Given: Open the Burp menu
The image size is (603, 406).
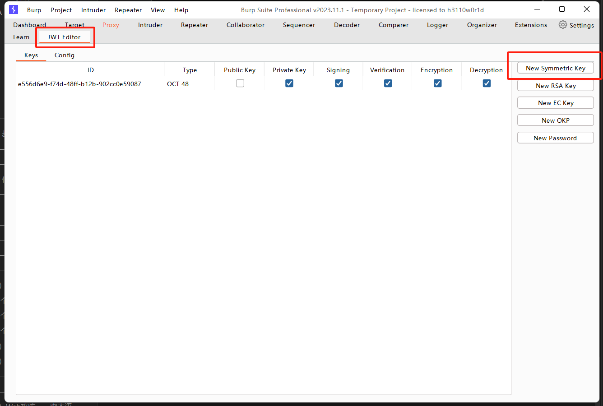Looking at the screenshot, I should click(x=34, y=10).
